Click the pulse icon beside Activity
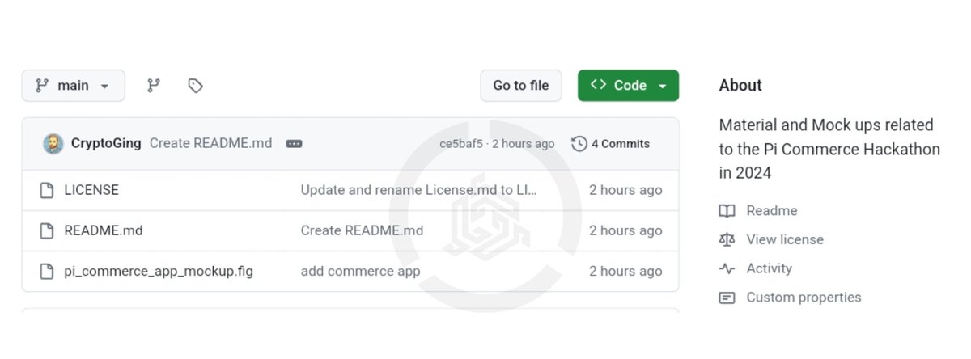This screenshot has height=359, width=971. coord(727,268)
